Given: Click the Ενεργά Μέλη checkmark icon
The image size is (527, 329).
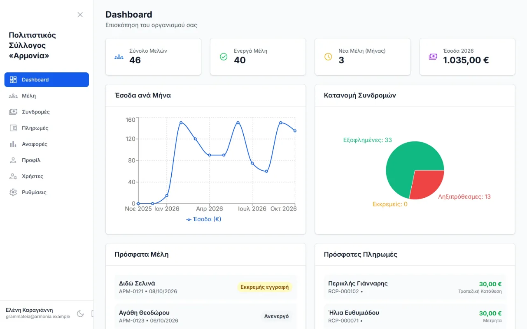Looking at the screenshot, I should (x=224, y=57).
